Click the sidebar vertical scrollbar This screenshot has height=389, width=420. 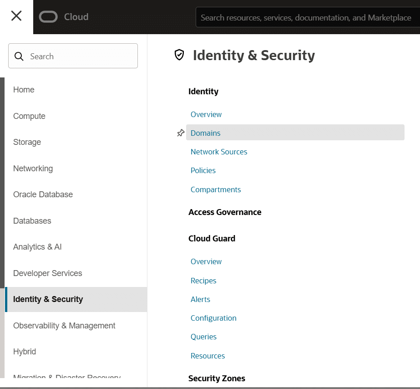(x=2, y=183)
